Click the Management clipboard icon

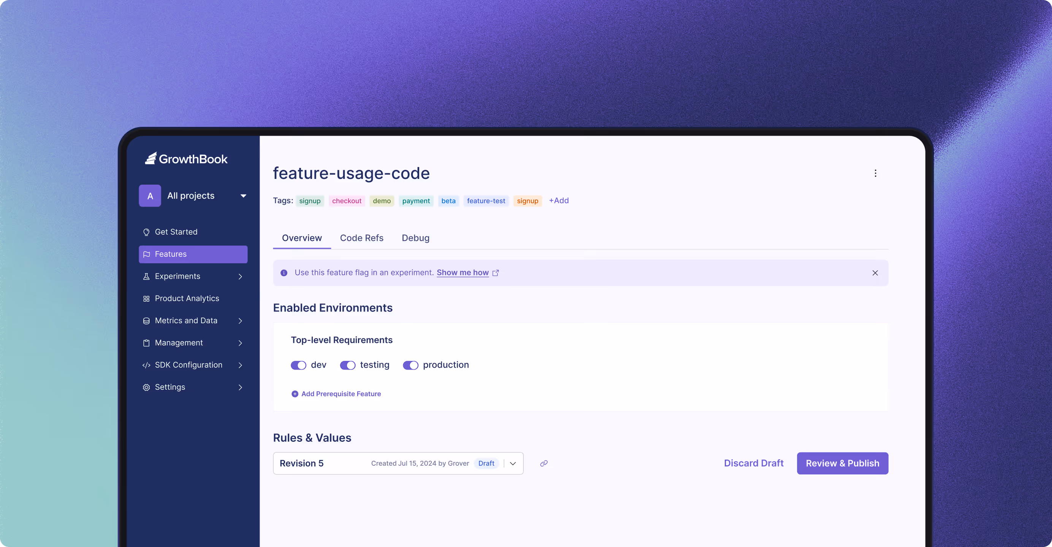[146, 343]
